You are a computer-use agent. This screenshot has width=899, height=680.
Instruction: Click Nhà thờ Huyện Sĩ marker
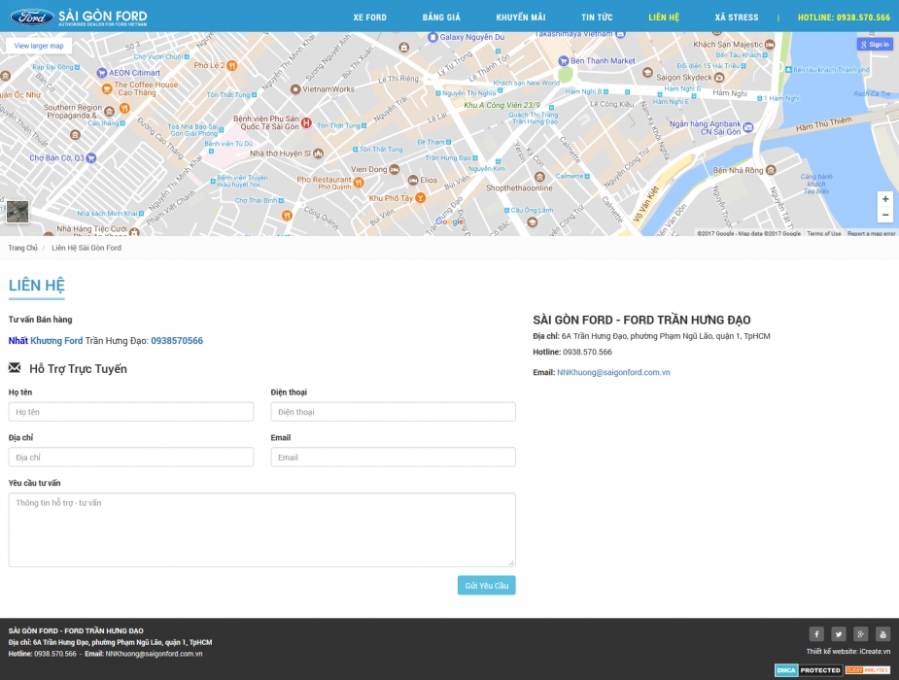pyautogui.click(x=318, y=153)
